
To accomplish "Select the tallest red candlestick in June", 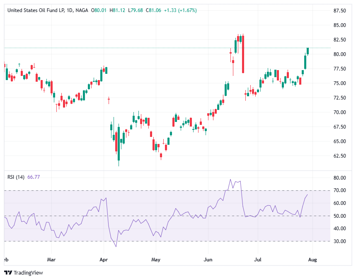I will [x=242, y=54].
